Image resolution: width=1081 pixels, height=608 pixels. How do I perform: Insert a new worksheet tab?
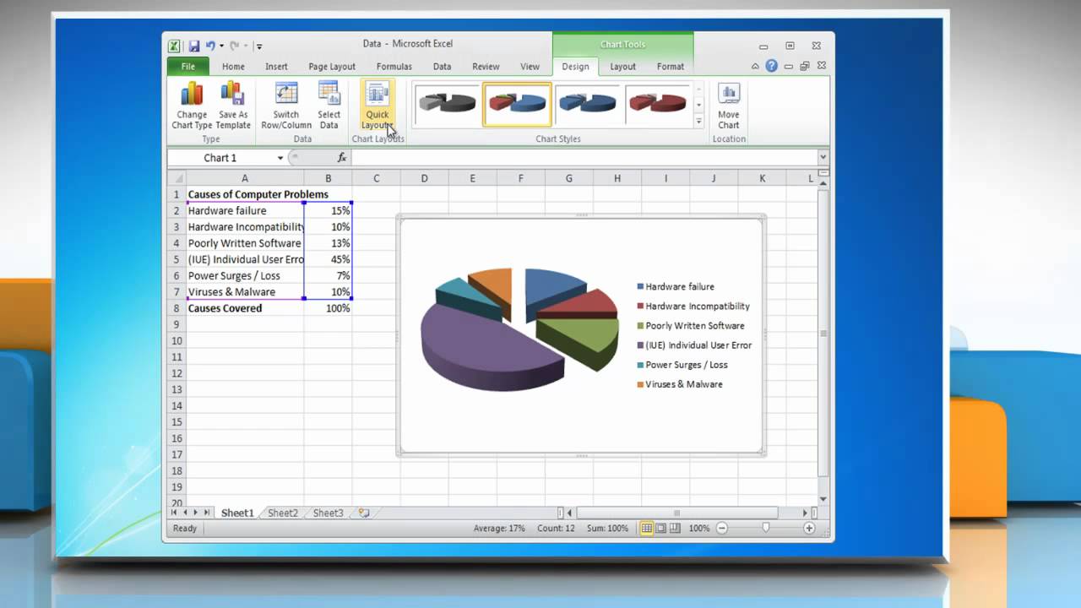[364, 513]
